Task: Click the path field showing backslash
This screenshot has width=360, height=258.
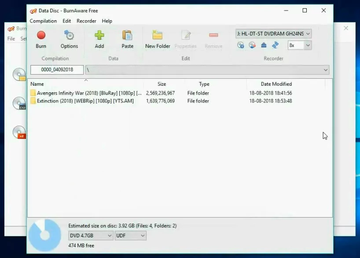Action: click(207, 70)
